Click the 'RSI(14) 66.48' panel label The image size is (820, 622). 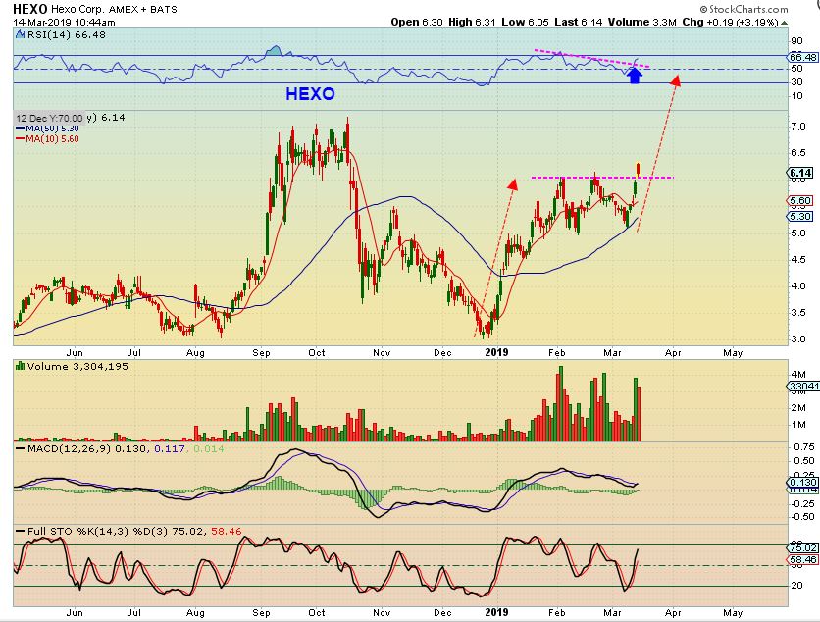pos(66,35)
